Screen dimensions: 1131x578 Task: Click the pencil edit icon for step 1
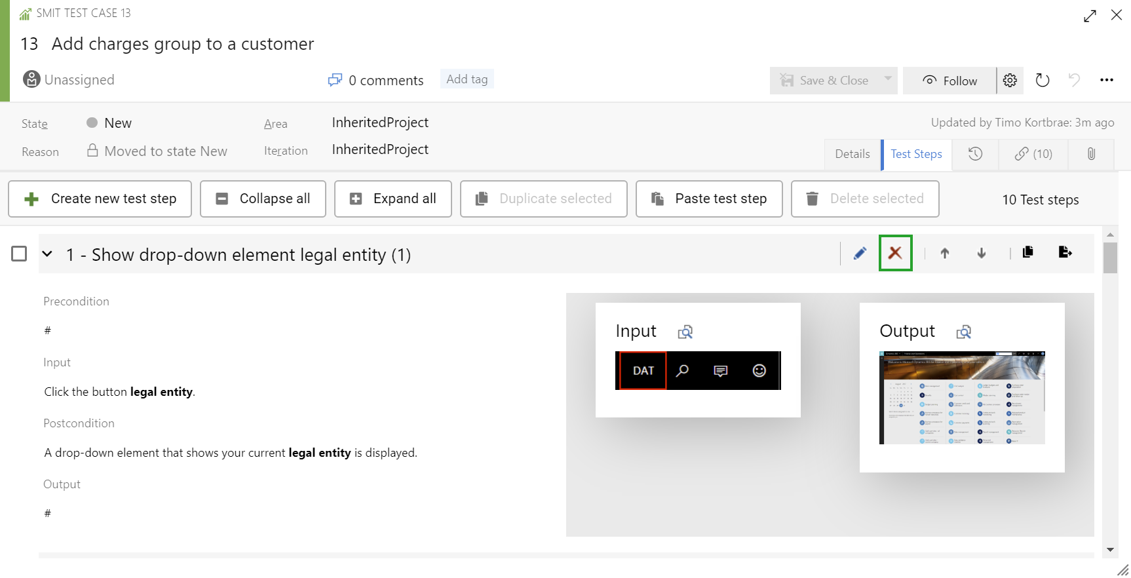(x=860, y=254)
